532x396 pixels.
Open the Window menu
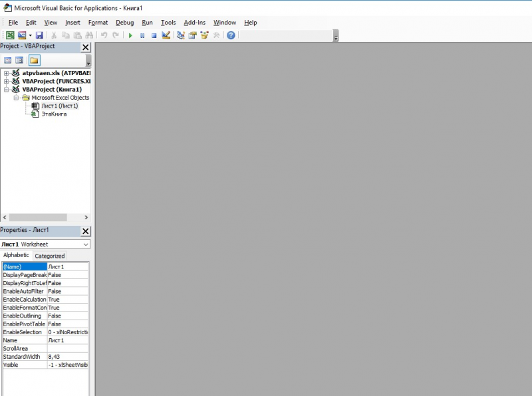225,23
